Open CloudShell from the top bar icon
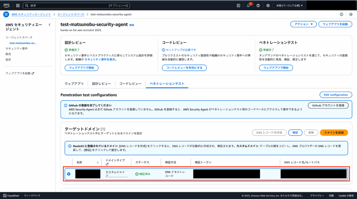 pos(238,6)
